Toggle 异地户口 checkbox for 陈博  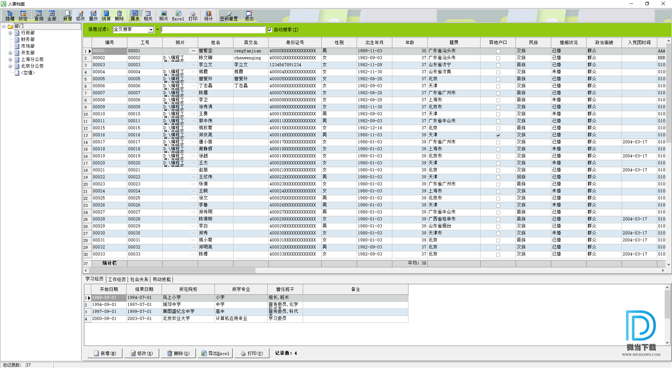[x=498, y=254]
